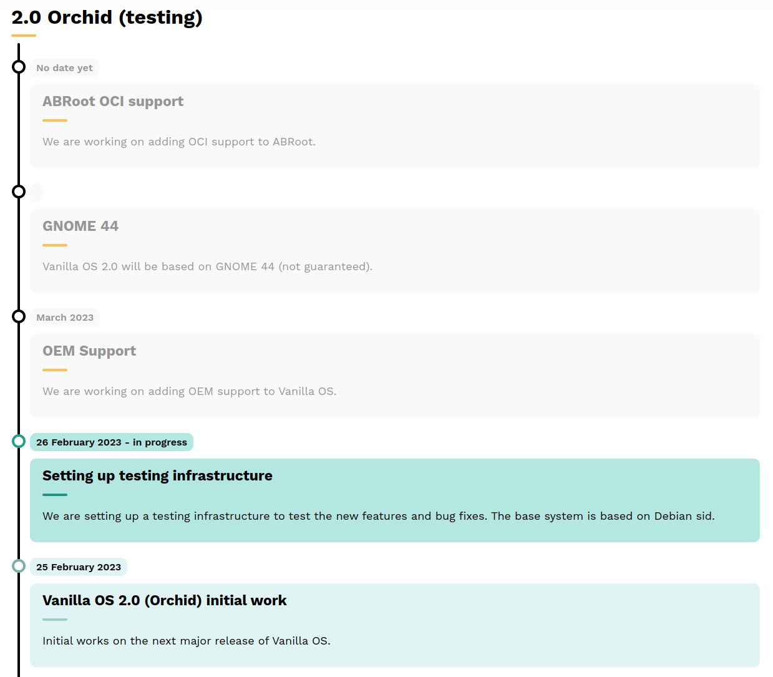773x677 pixels.
Task: Click text 'Vanilla OS 2.0 will be based on GNOME 44'
Action: (x=158, y=266)
